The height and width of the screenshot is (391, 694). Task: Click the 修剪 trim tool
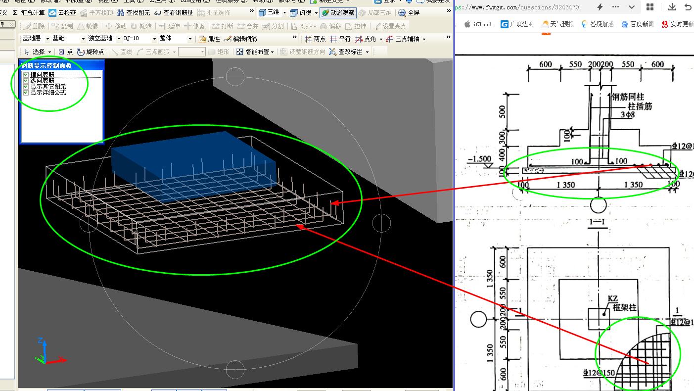194,26
